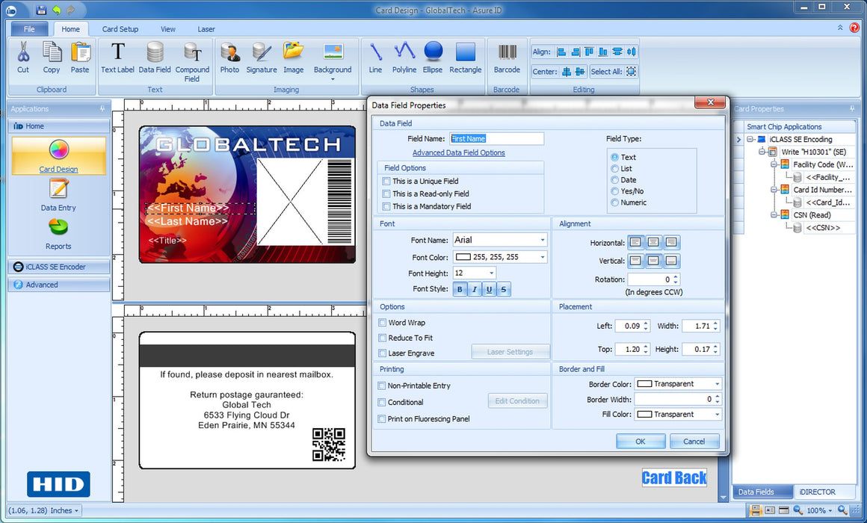Click OK in Data Field Properties
This screenshot has height=523, width=867.
(640, 441)
